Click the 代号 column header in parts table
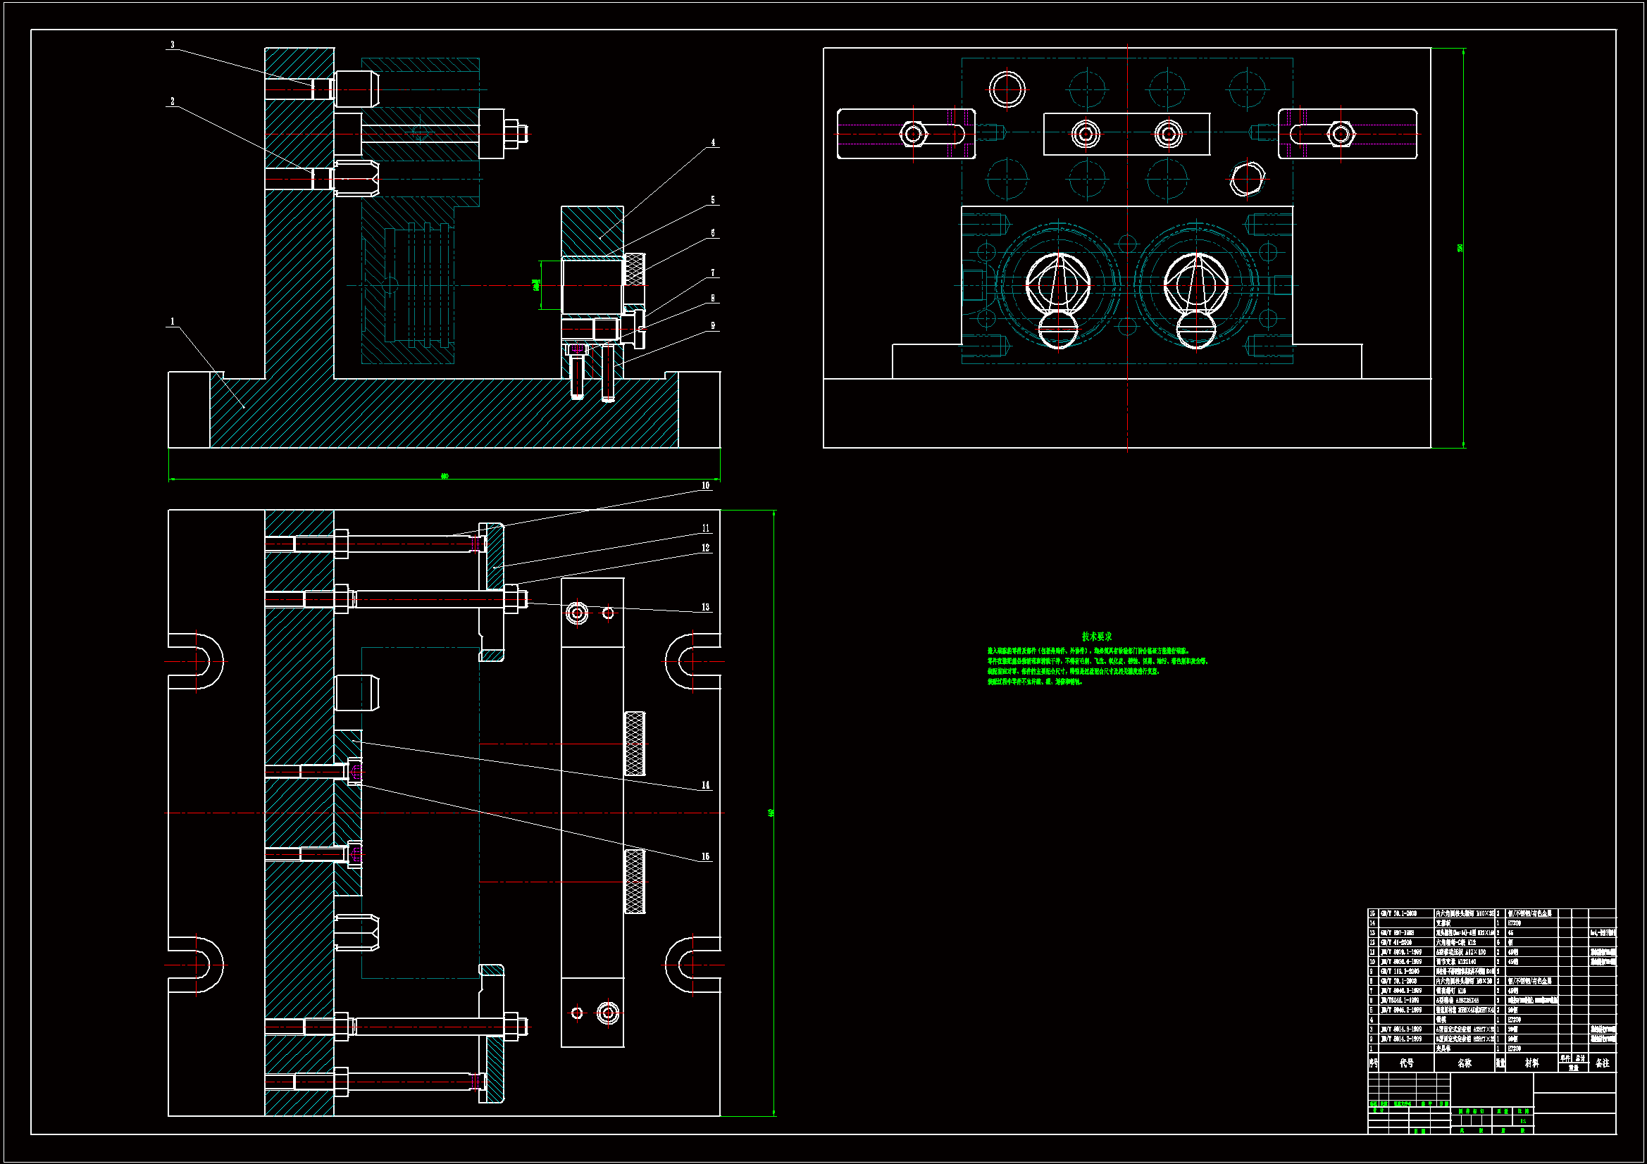 click(x=1406, y=1063)
